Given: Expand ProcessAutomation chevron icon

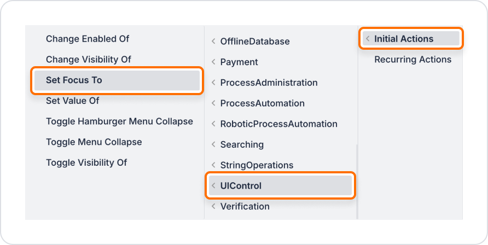Looking at the screenshot, I should coord(213,103).
